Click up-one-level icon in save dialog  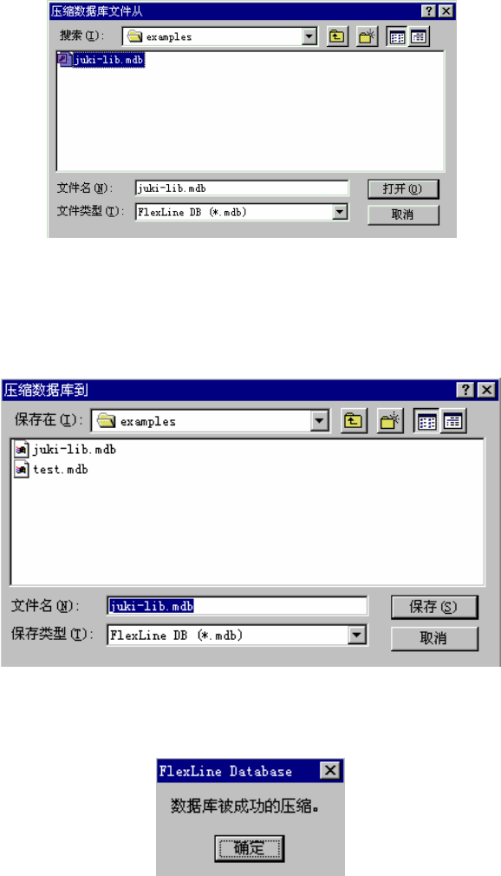pos(353,421)
